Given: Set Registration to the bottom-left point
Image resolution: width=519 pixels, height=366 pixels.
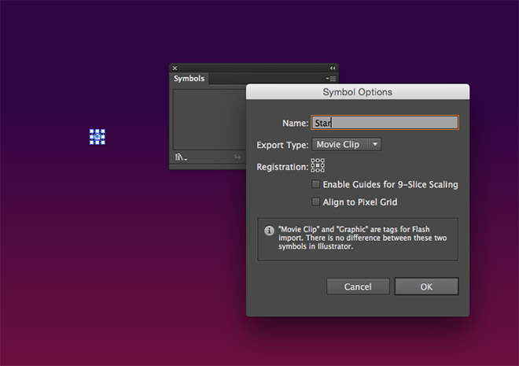Looking at the screenshot, I should point(313,170).
